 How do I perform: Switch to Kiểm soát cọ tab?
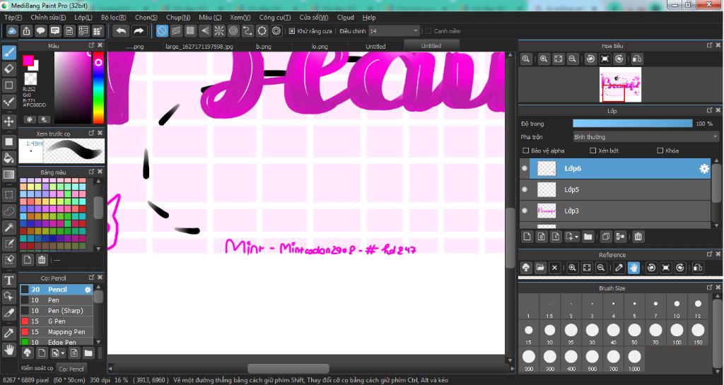37,368
